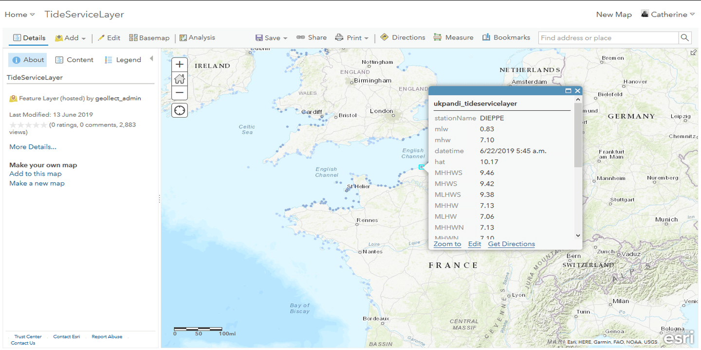Open the Print dropdown
The image size is (701, 350).
coord(351,38)
